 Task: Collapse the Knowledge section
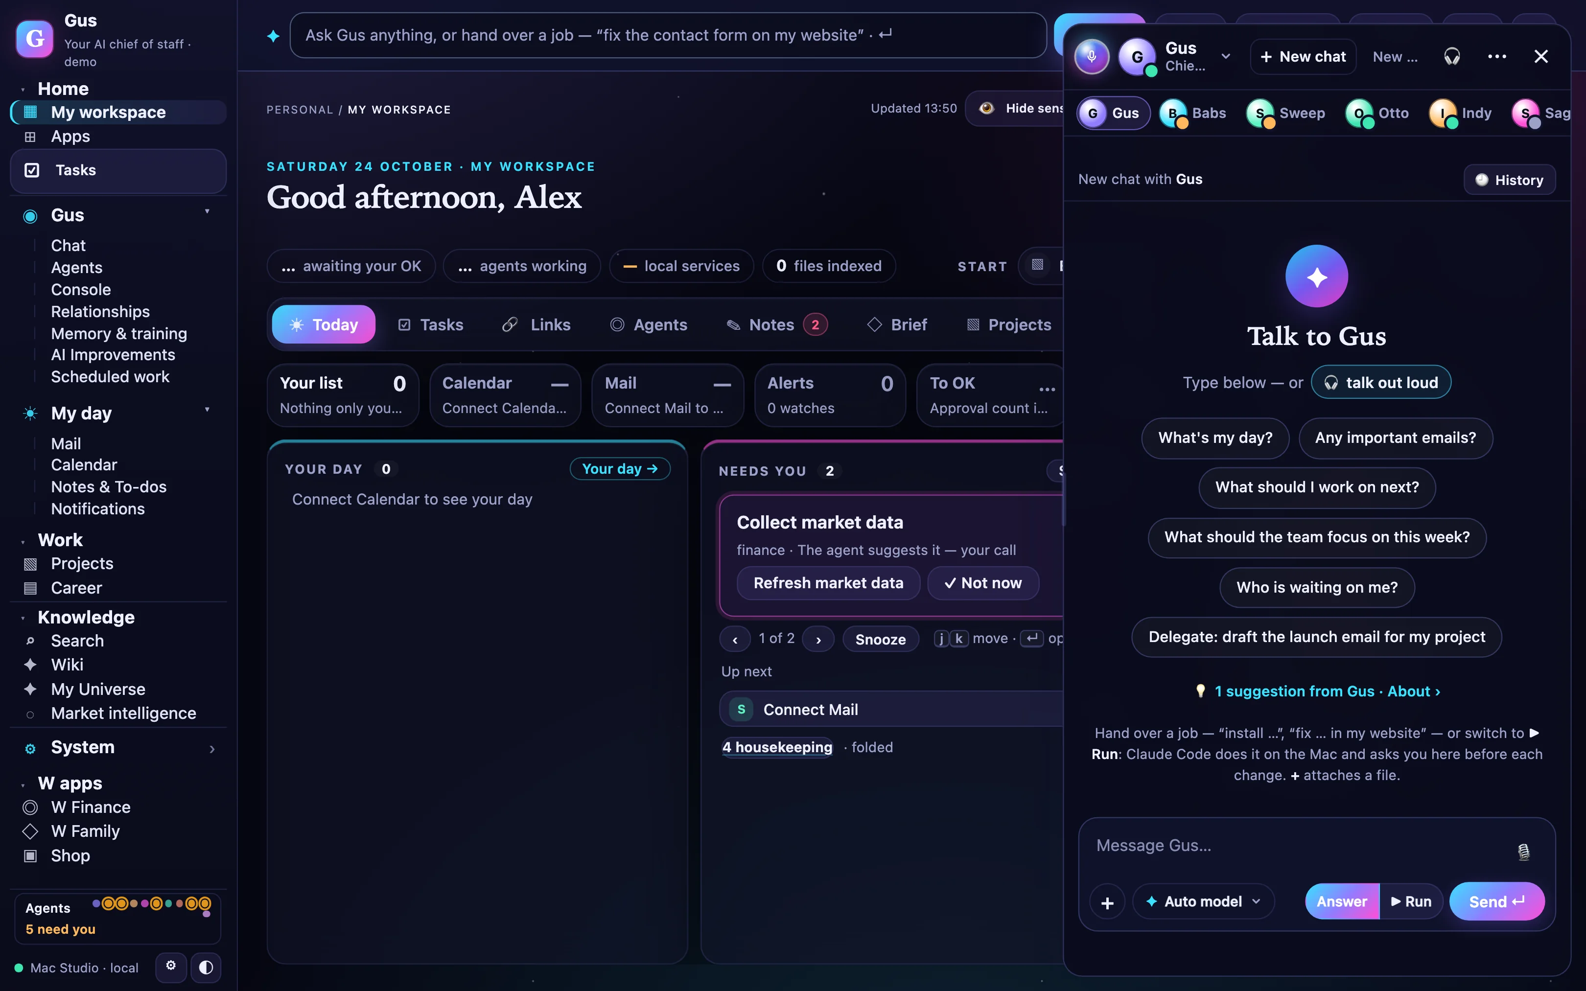pos(23,619)
